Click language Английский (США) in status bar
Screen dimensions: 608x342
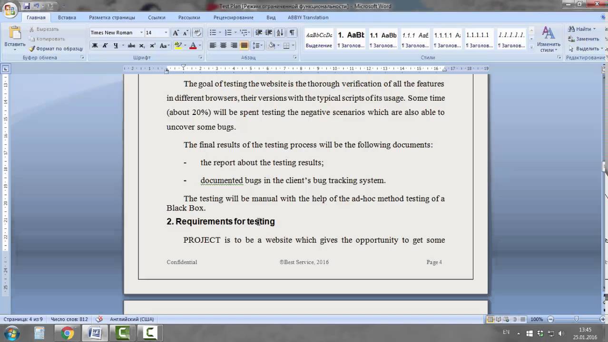[x=132, y=319]
